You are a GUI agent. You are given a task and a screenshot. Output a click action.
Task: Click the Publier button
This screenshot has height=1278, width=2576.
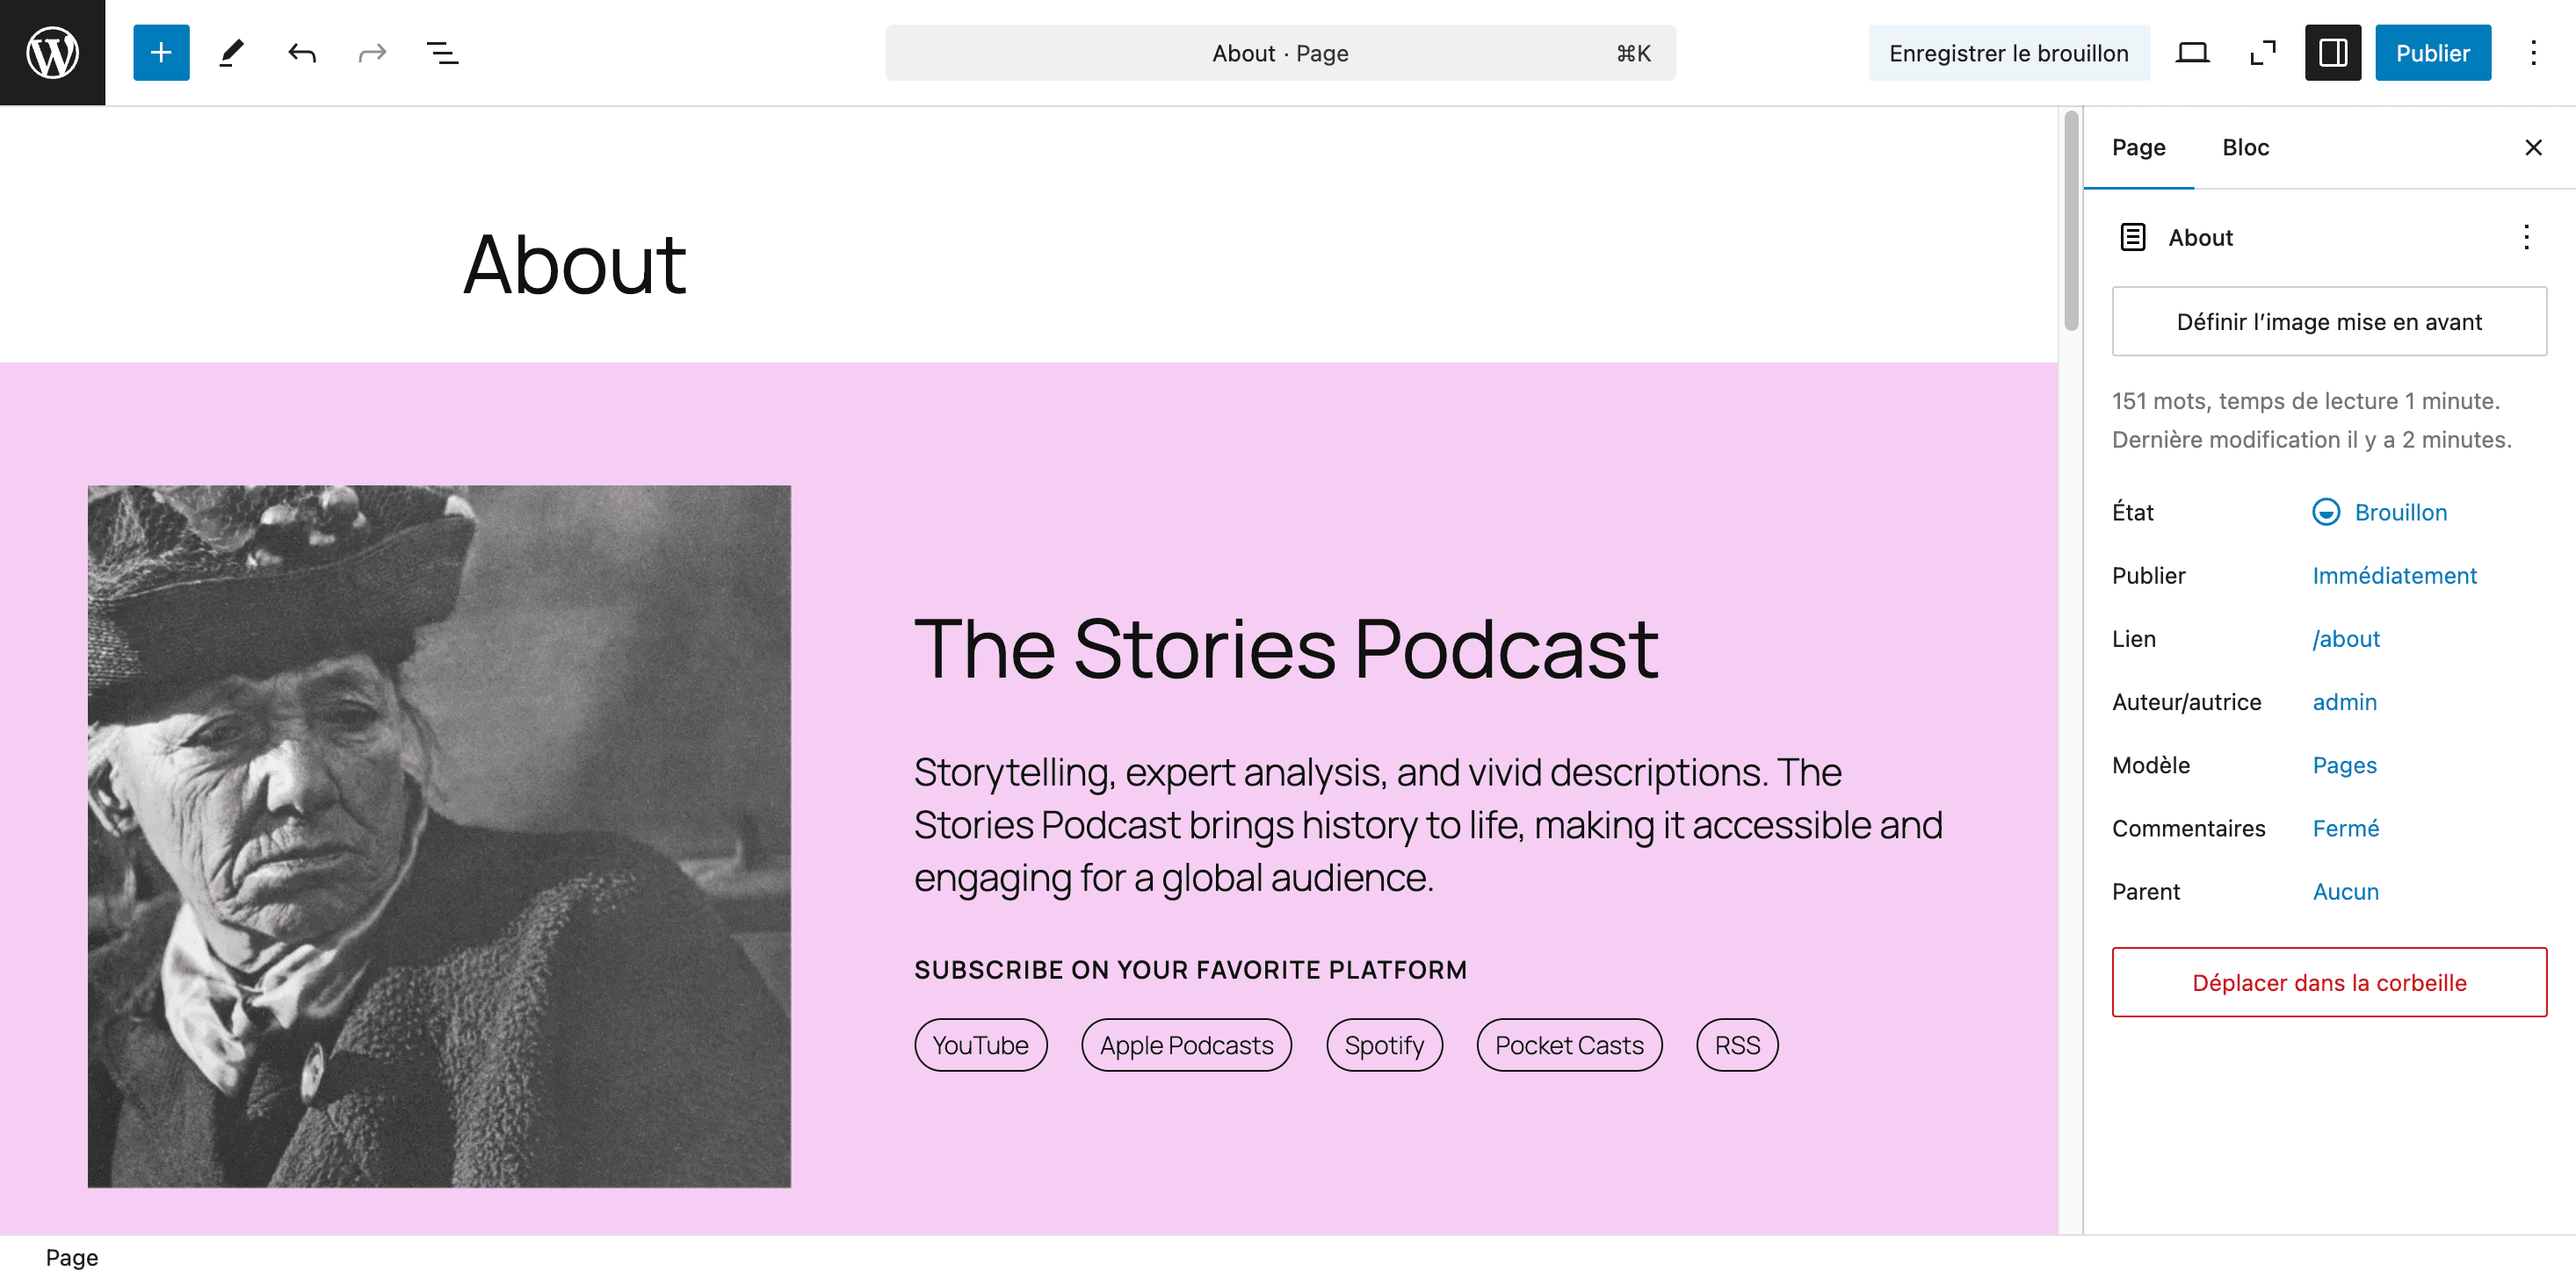(2432, 53)
